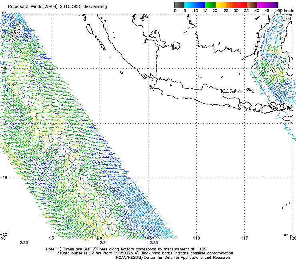296x260 pixels.
Task: Click the latitude label "-10"
Action: click(4, 122)
